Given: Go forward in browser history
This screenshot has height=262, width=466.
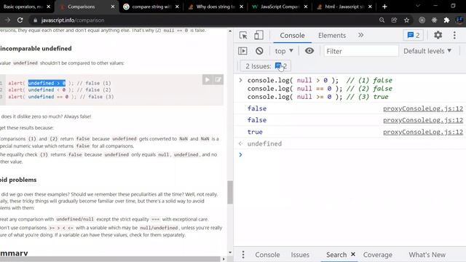Looking at the screenshot, I should tap(7, 20).
